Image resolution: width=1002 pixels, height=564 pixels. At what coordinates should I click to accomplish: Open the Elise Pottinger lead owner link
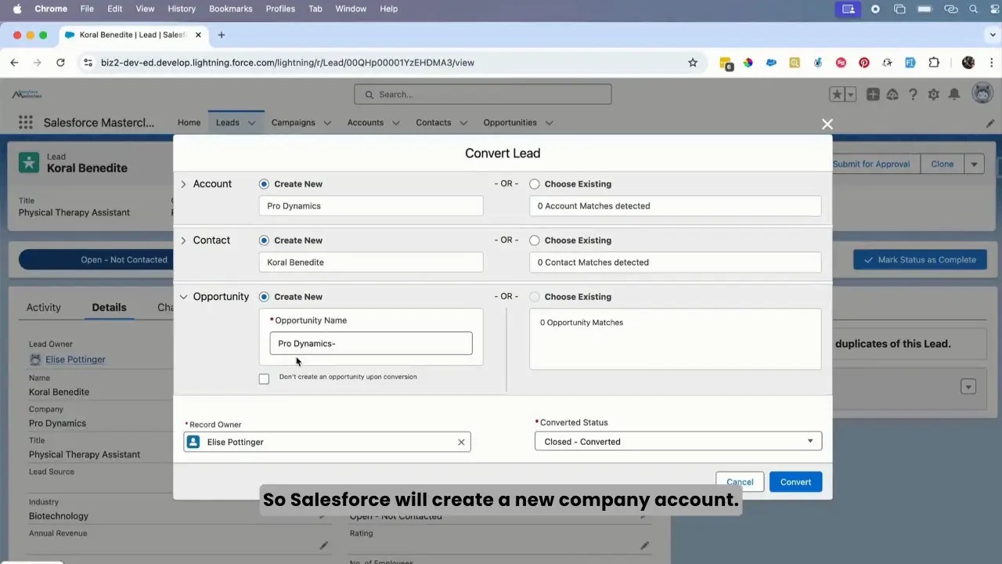pyautogui.click(x=75, y=360)
